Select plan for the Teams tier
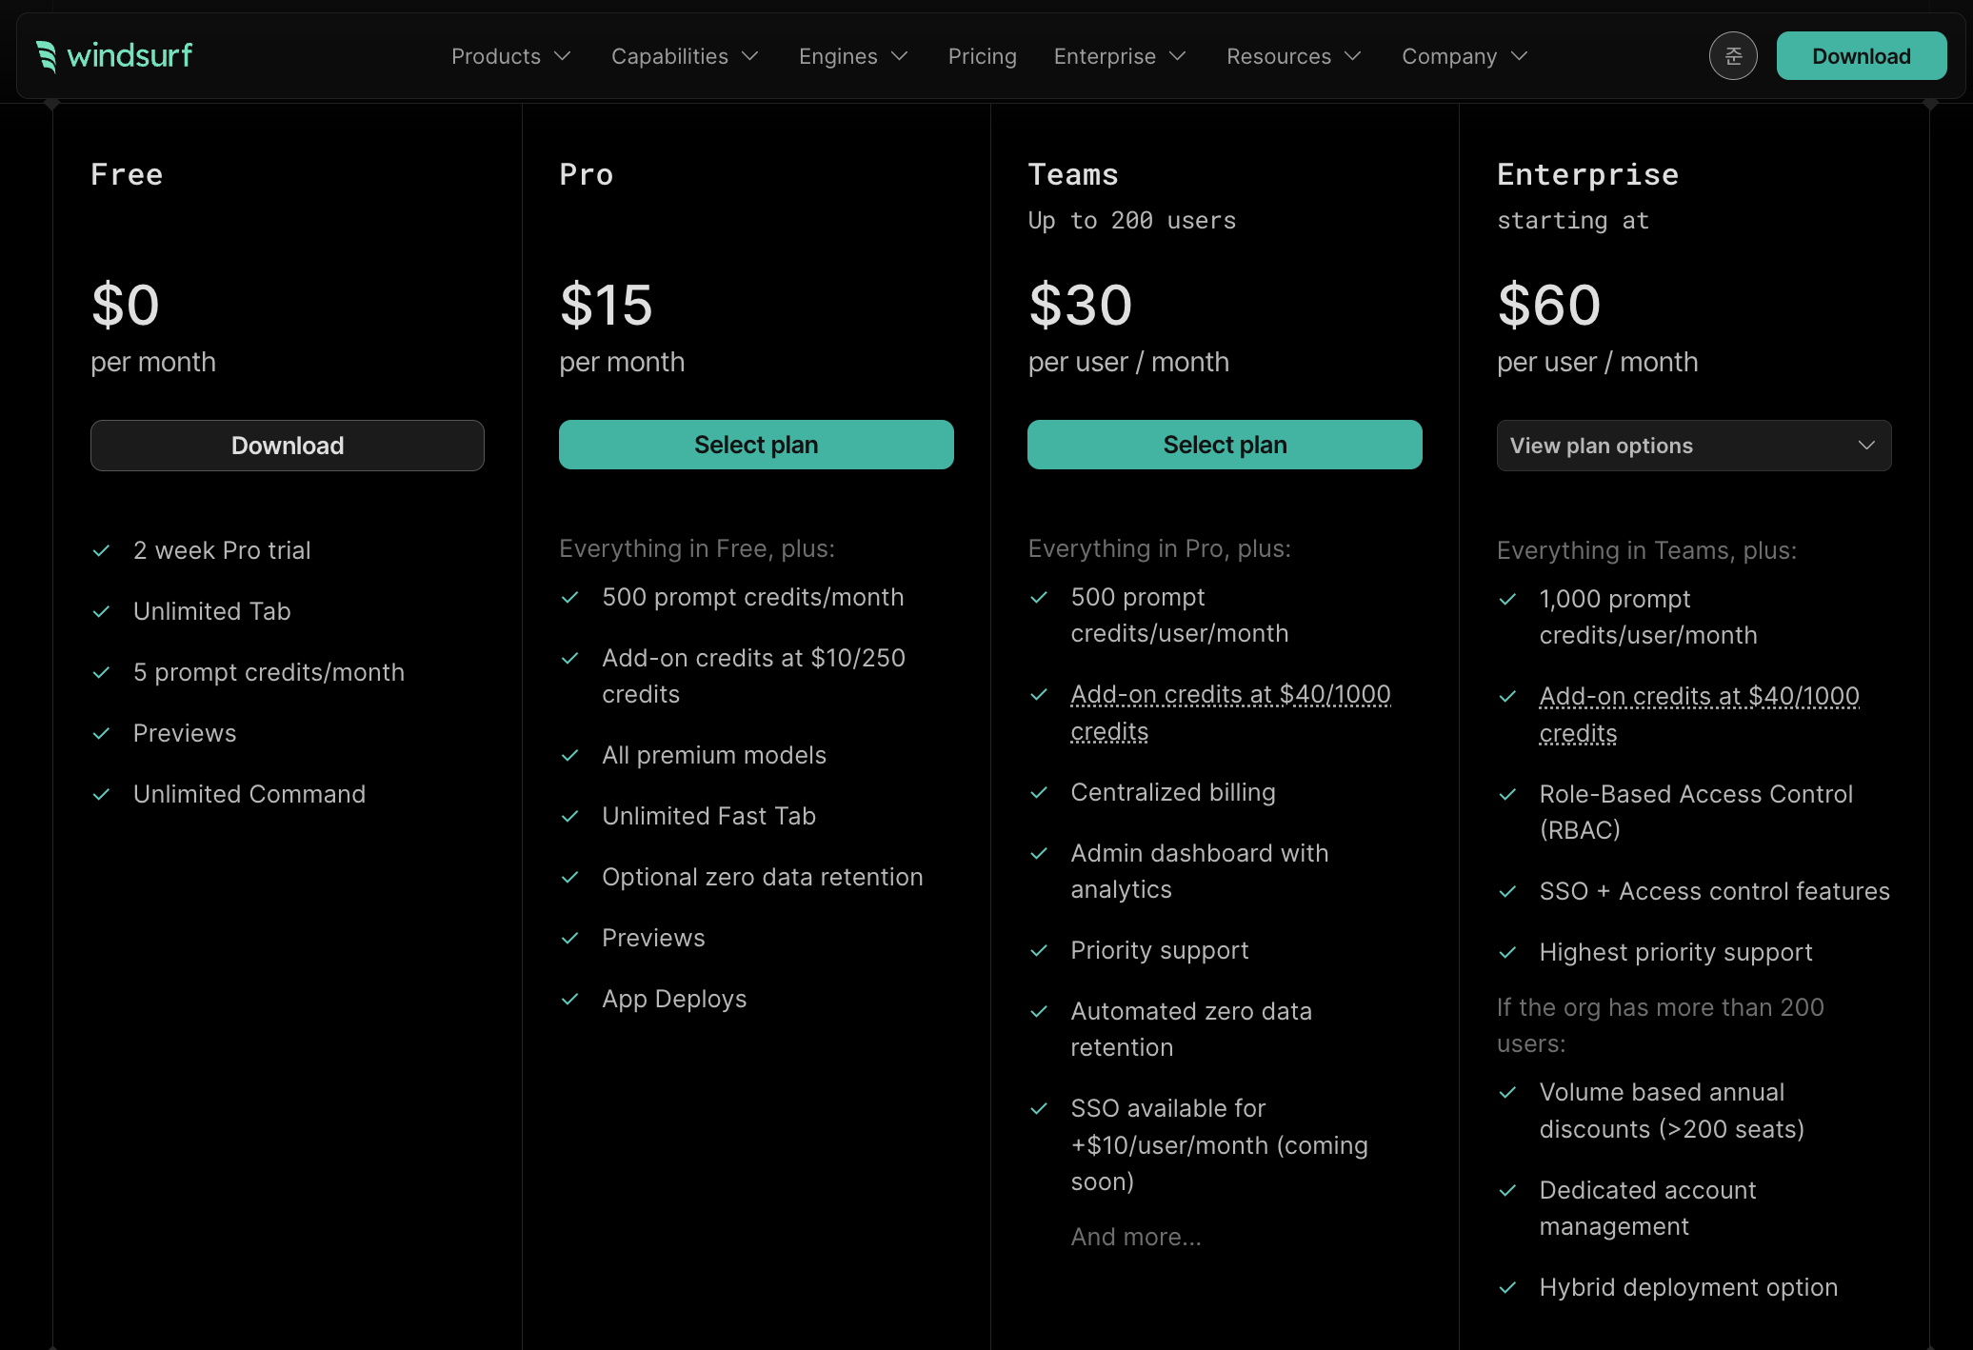Viewport: 1973px width, 1350px height. tap(1225, 445)
